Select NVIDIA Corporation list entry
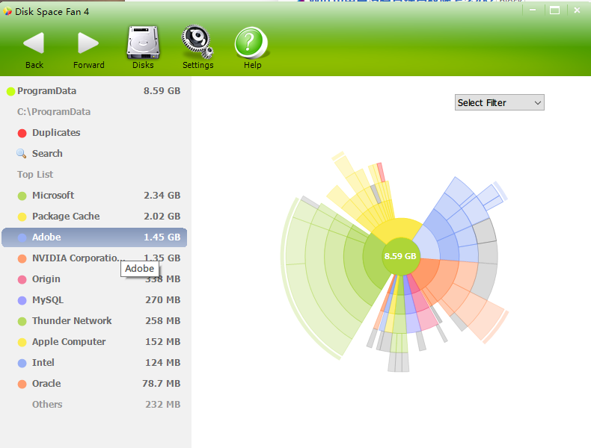591x448 pixels. tap(75, 258)
